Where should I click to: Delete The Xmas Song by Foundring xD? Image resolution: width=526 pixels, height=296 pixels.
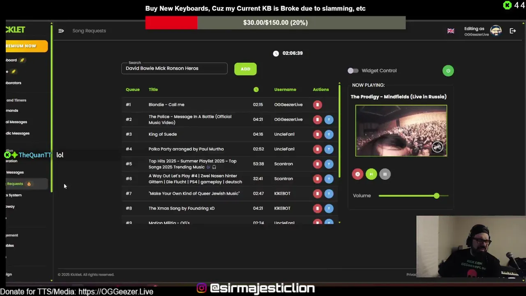317,208
